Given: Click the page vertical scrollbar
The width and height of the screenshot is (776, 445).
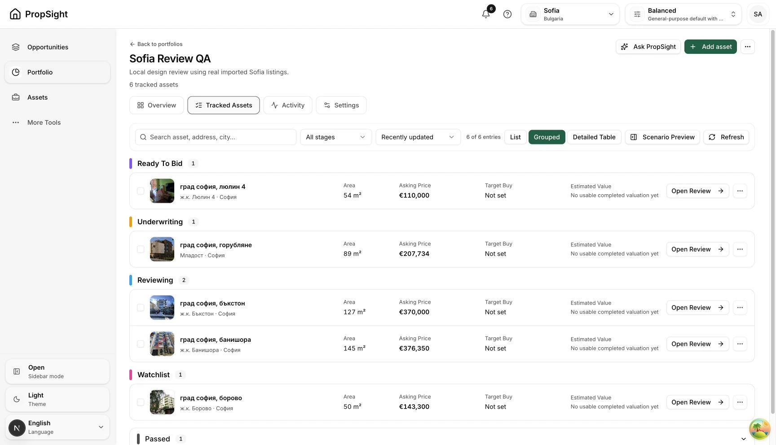Looking at the screenshot, I should coord(773,222).
